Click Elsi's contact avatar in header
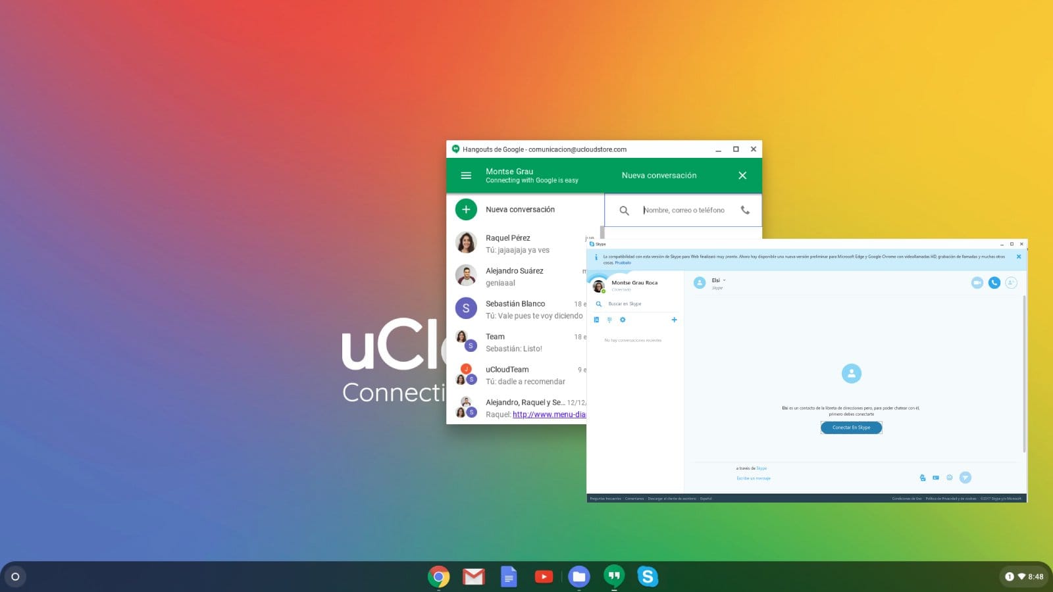The height and width of the screenshot is (592, 1053). click(700, 282)
